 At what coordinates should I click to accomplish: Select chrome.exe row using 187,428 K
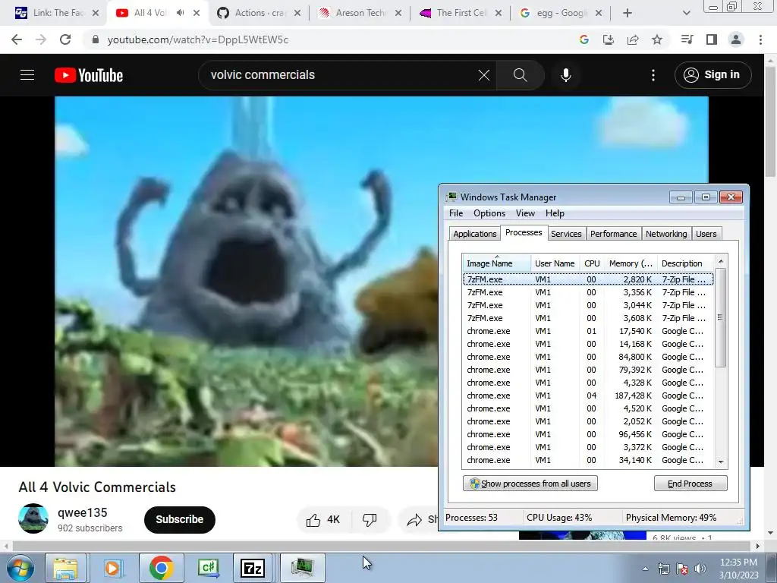588,395
